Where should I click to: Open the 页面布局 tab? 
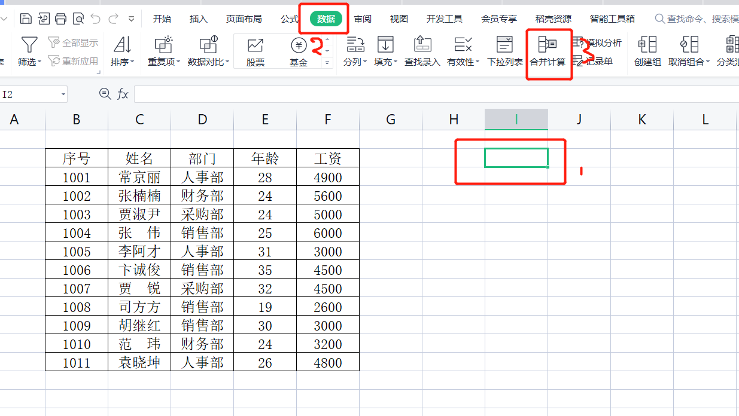click(244, 19)
